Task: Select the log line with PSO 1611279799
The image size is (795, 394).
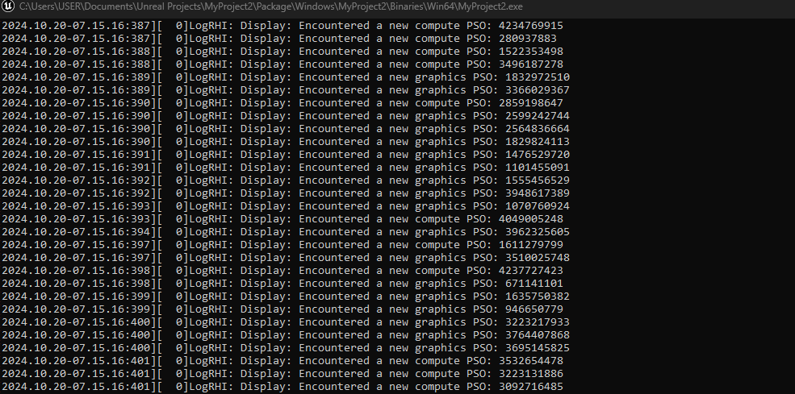Action: click(282, 245)
